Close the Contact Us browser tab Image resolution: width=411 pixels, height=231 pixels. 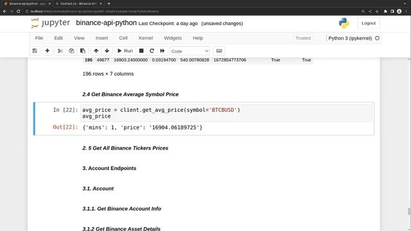(101, 4)
